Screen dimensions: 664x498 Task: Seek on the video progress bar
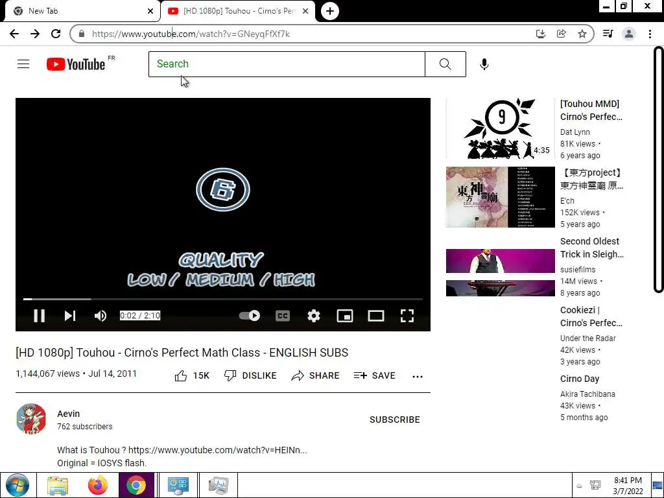(223, 299)
